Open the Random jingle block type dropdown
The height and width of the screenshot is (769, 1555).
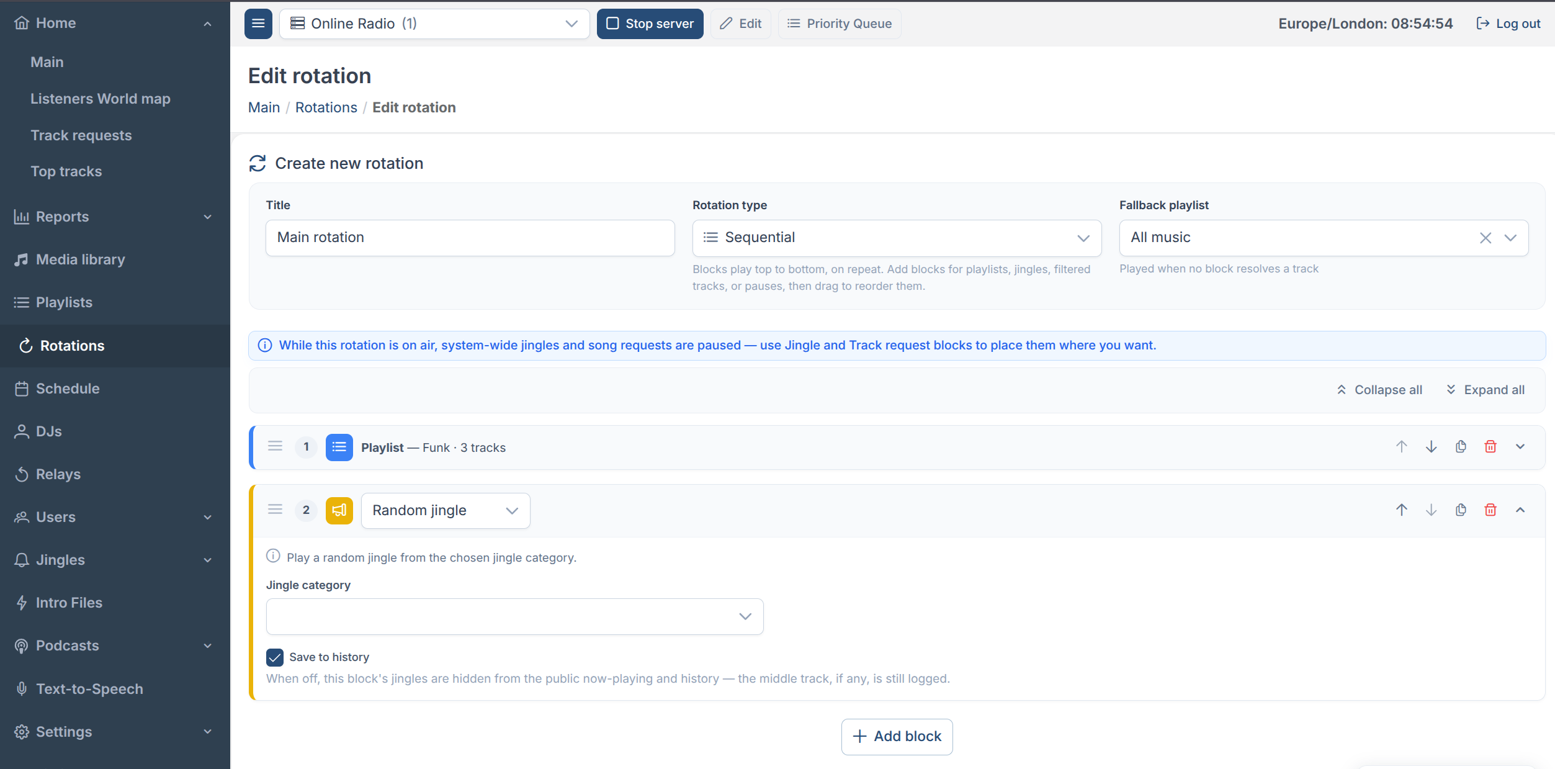446,510
